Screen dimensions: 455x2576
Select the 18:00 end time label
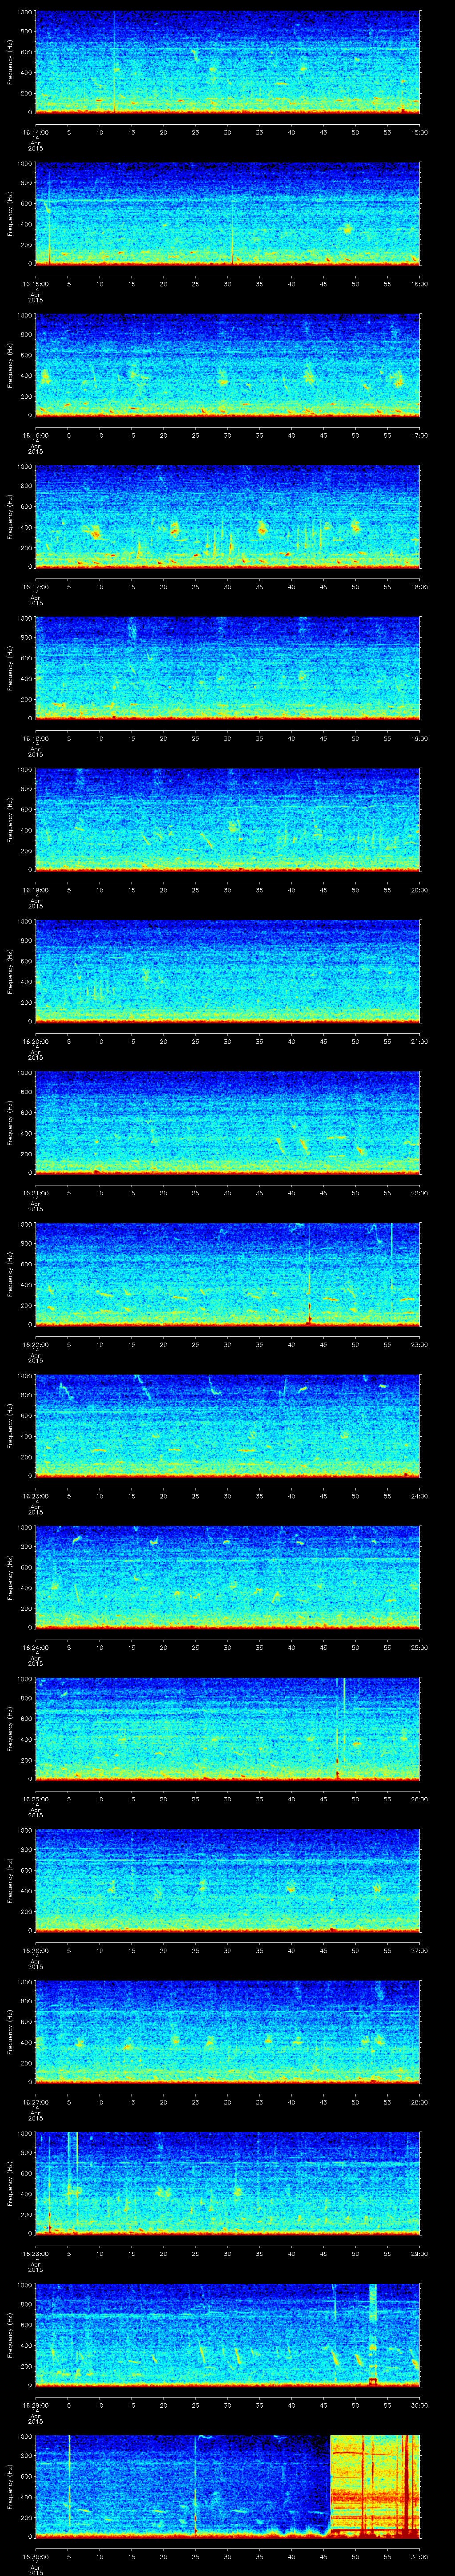420,587
